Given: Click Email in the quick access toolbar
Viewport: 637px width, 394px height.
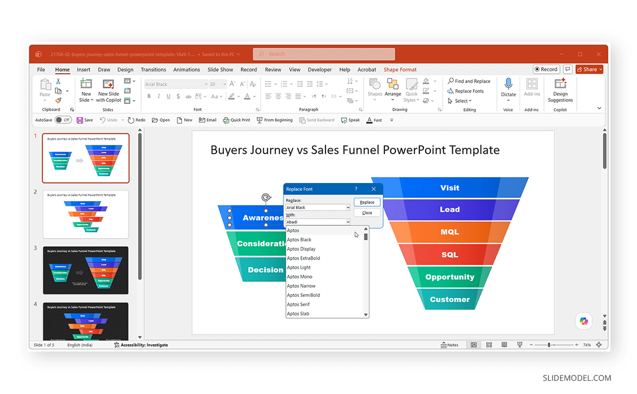Looking at the screenshot, I should (x=208, y=120).
